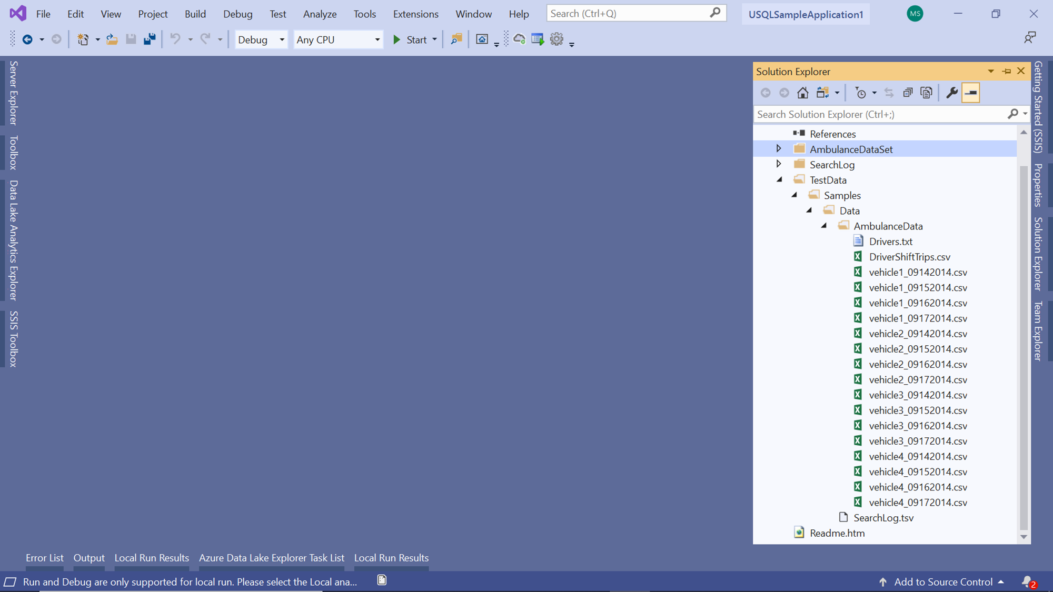Screen dimensions: 1053x592
Task: Open the Extensions menu
Action: (x=415, y=14)
